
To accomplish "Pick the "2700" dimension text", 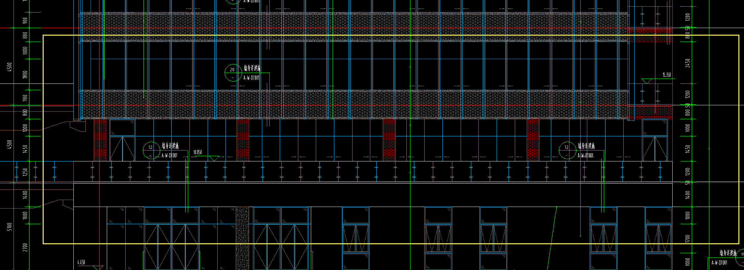I will [25, 247].
